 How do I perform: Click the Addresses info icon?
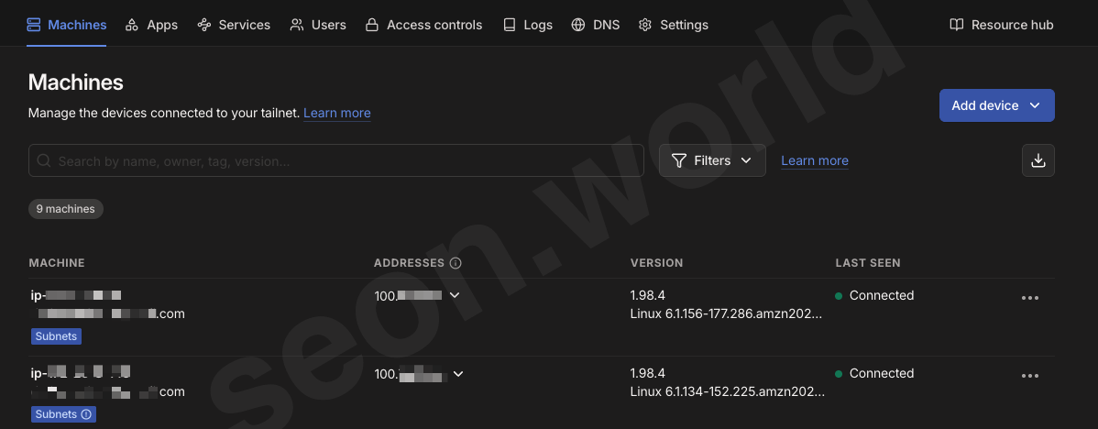(x=456, y=263)
